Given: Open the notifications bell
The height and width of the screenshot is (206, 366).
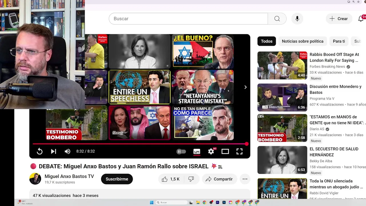Looking at the screenshot, I should tap(361, 19).
